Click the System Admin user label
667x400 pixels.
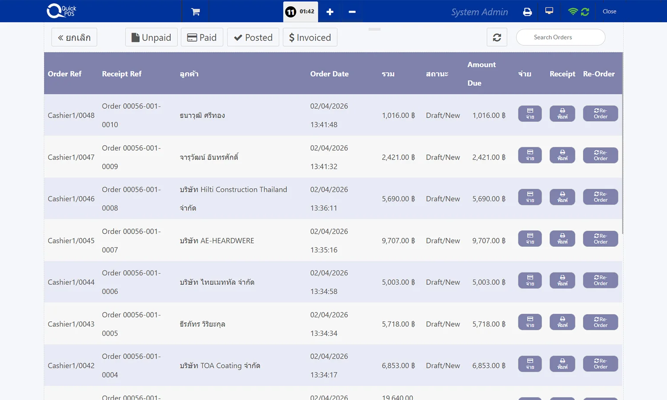click(x=479, y=12)
